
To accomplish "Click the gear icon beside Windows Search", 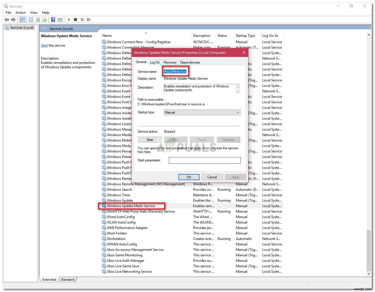I will point(104,189).
